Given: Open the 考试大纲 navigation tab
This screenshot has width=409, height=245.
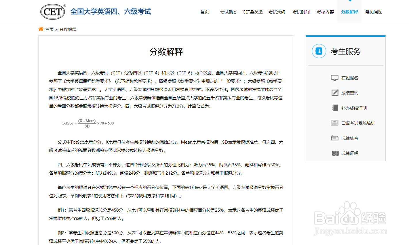Looking at the screenshot, I should 277,12.
